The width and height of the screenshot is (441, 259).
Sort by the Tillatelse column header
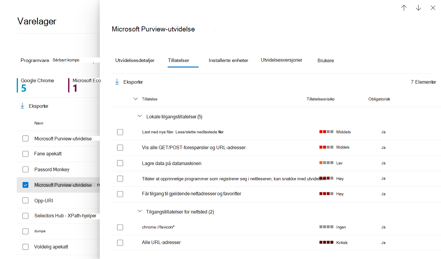[x=150, y=99]
